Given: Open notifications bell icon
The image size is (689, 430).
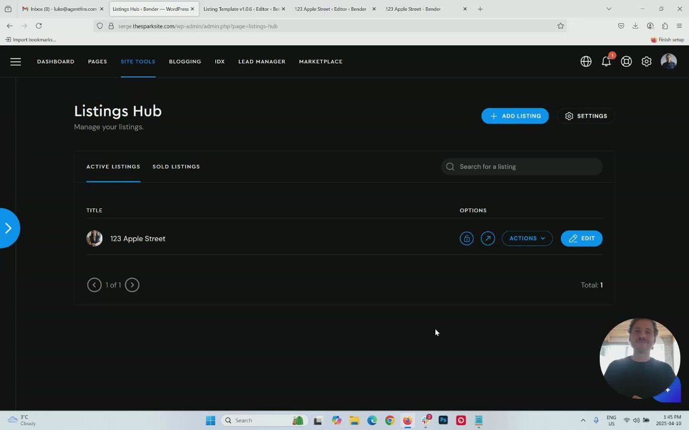Looking at the screenshot, I should coord(606,61).
